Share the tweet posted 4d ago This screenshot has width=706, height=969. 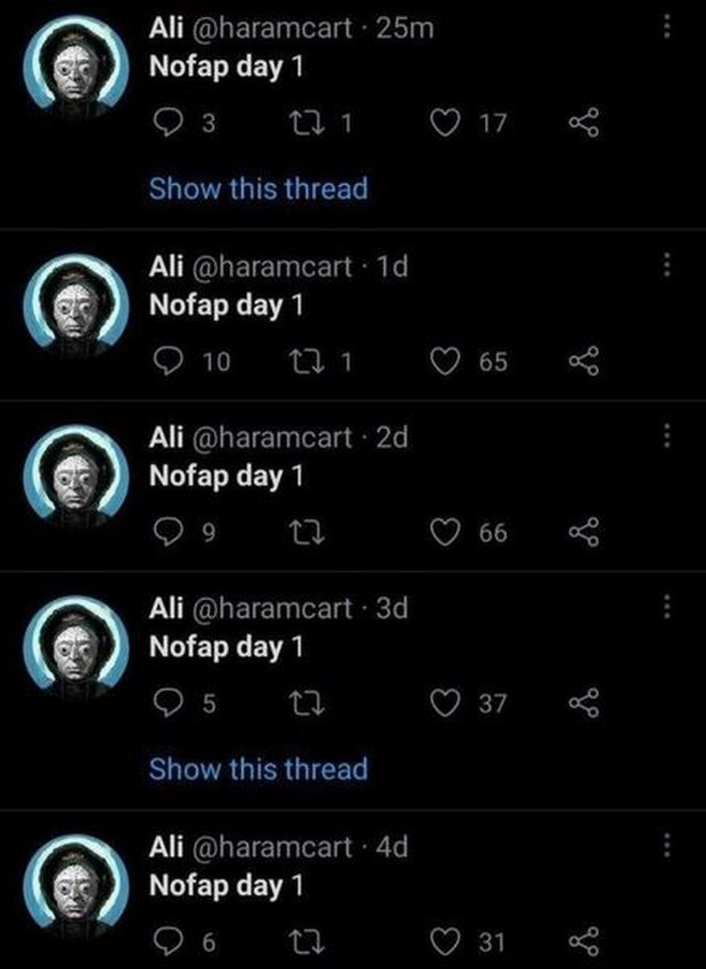(584, 942)
